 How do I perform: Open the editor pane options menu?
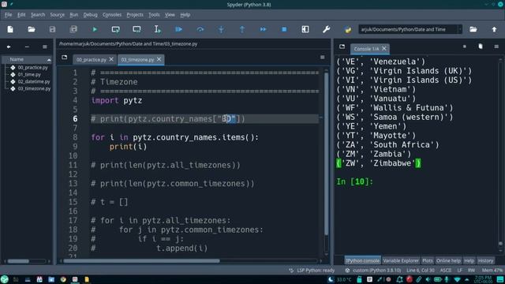tap(323, 58)
